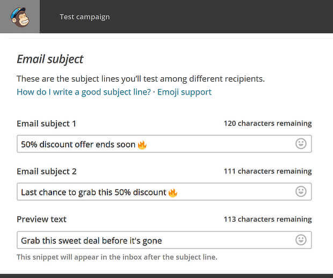Open emoji picker for Email subject 2

(301, 192)
